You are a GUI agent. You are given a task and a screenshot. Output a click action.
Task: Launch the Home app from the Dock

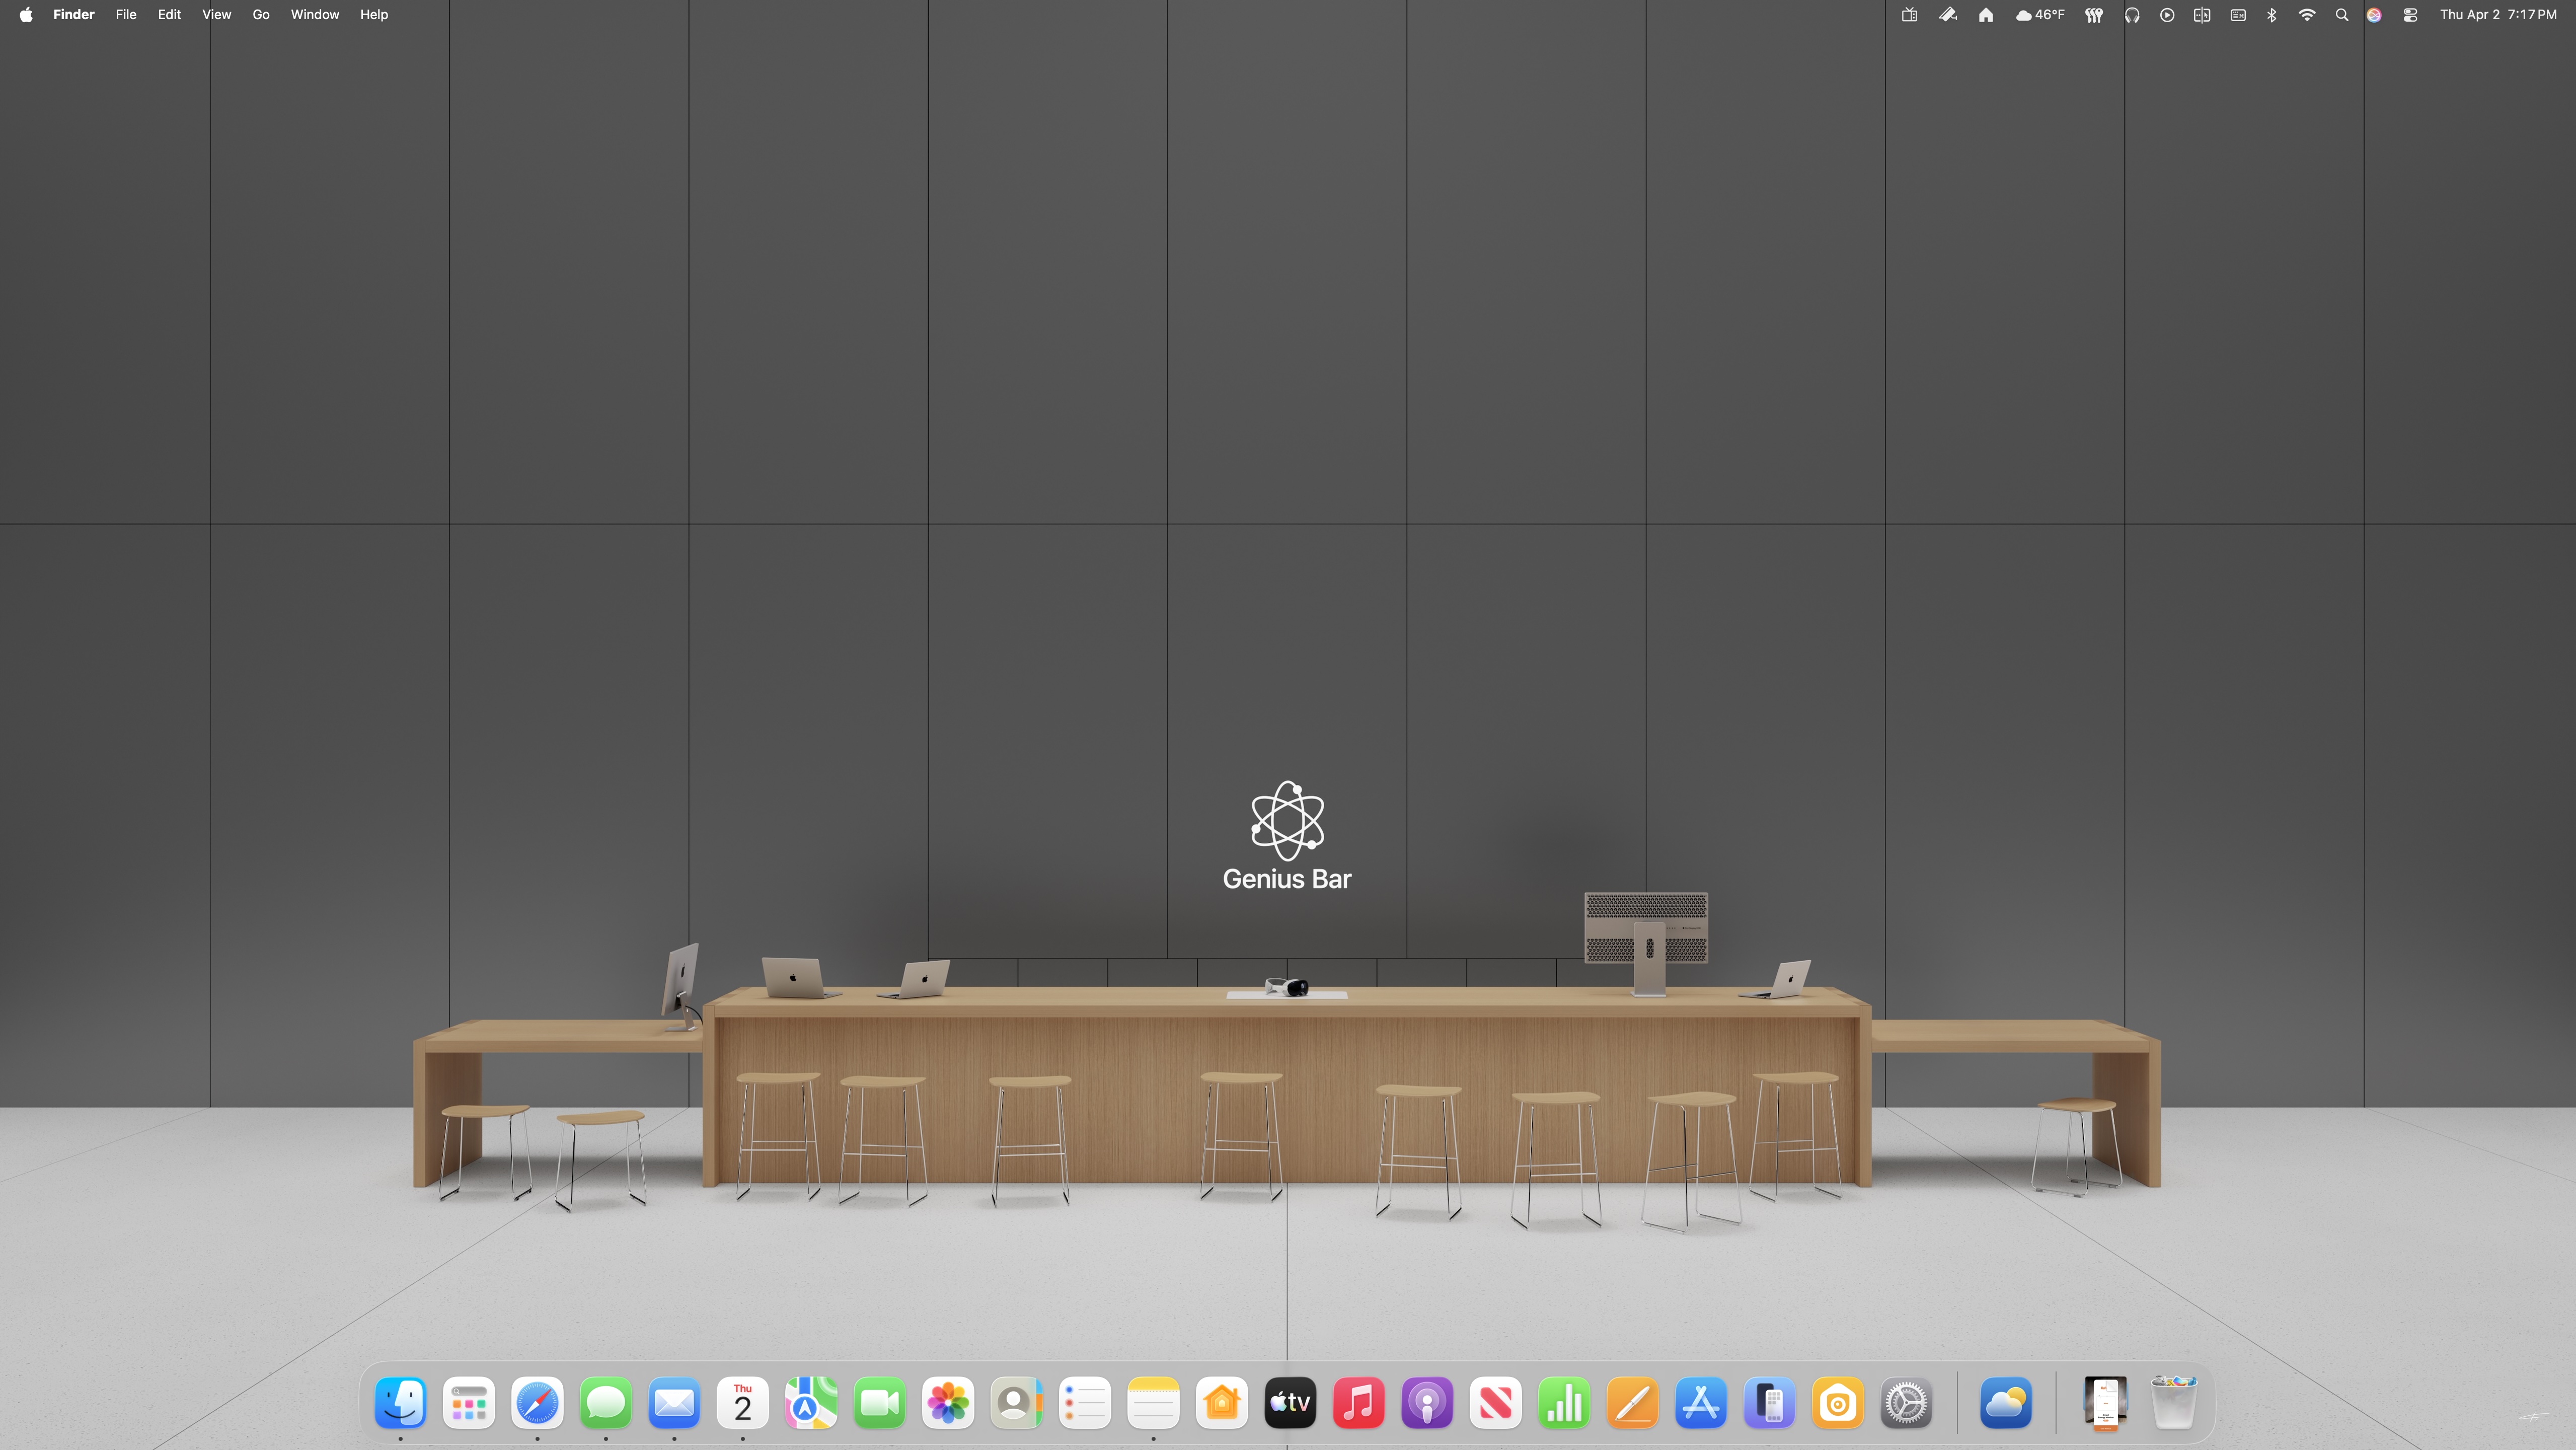(1222, 1403)
